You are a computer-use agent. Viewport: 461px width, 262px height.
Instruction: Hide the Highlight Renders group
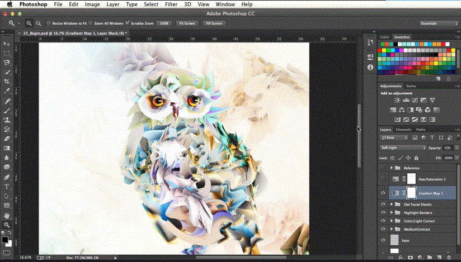383,212
